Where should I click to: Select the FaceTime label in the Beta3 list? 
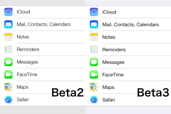[x=113, y=75]
